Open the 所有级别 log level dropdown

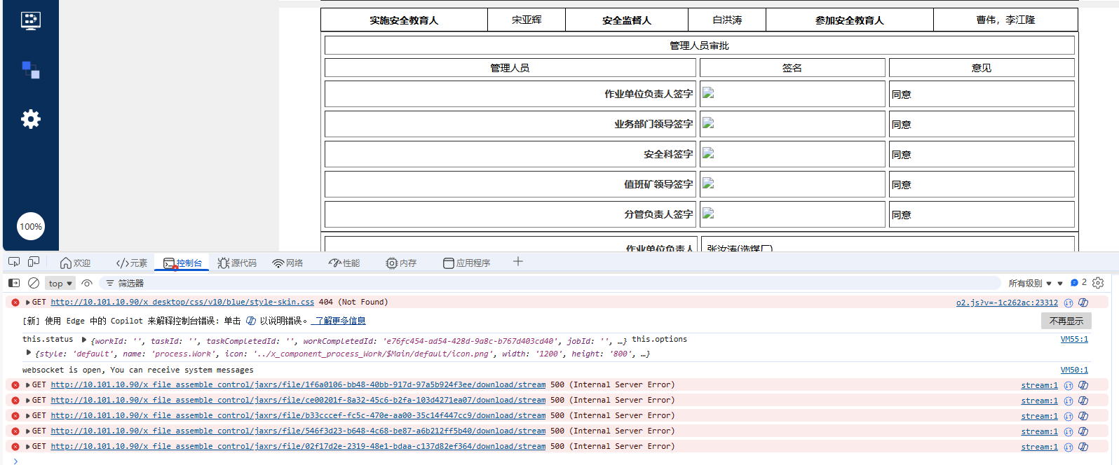tap(1030, 284)
